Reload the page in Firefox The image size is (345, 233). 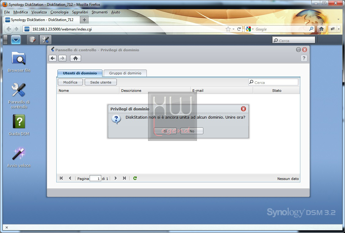click(x=239, y=29)
